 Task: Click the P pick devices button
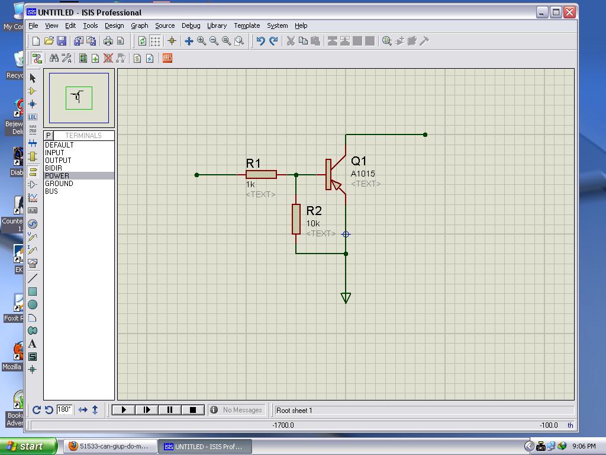pyautogui.click(x=49, y=135)
